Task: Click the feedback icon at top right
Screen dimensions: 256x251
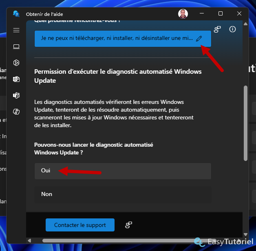Action: (217, 29)
